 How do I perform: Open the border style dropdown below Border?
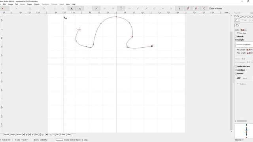pos(244,78)
